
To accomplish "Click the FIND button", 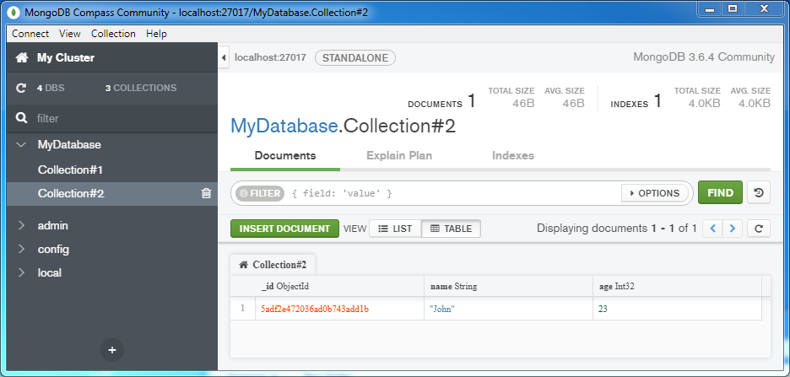I will point(720,193).
